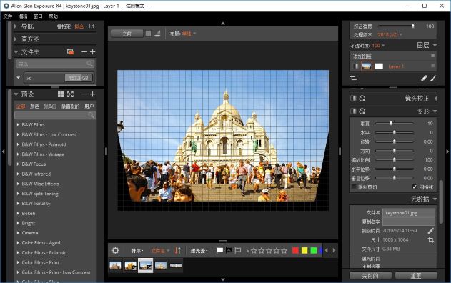This screenshot has height=283, width=451.
Task: Toggle Layer 1 visibility switch
Action: pos(355,66)
